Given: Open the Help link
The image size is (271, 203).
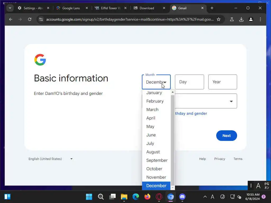Looking at the screenshot, I should tap(202, 159).
